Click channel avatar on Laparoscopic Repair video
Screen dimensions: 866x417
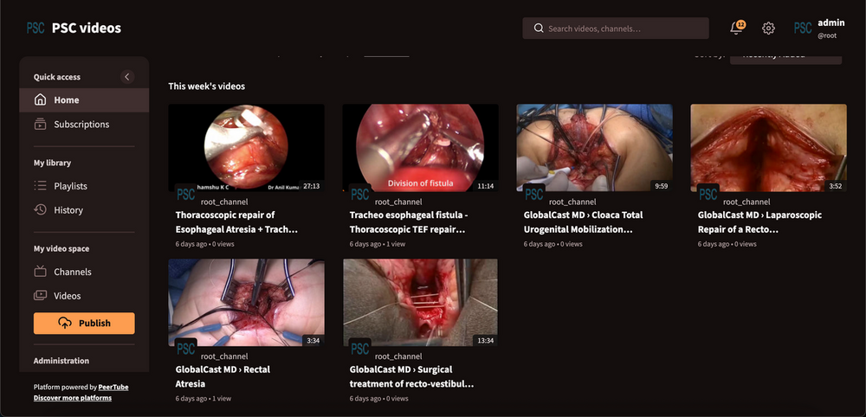708,194
